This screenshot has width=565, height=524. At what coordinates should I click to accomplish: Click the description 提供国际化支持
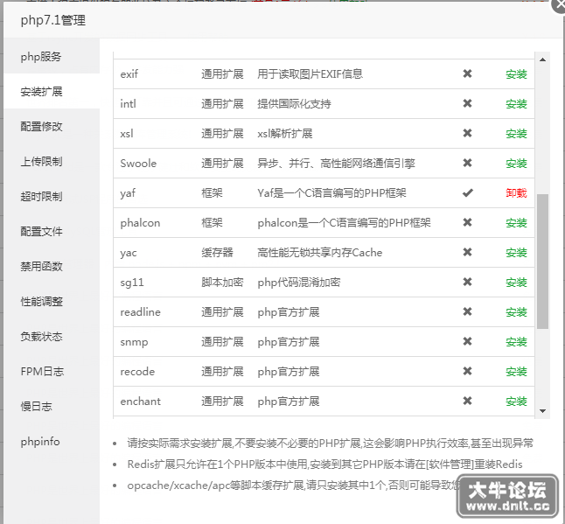click(294, 104)
